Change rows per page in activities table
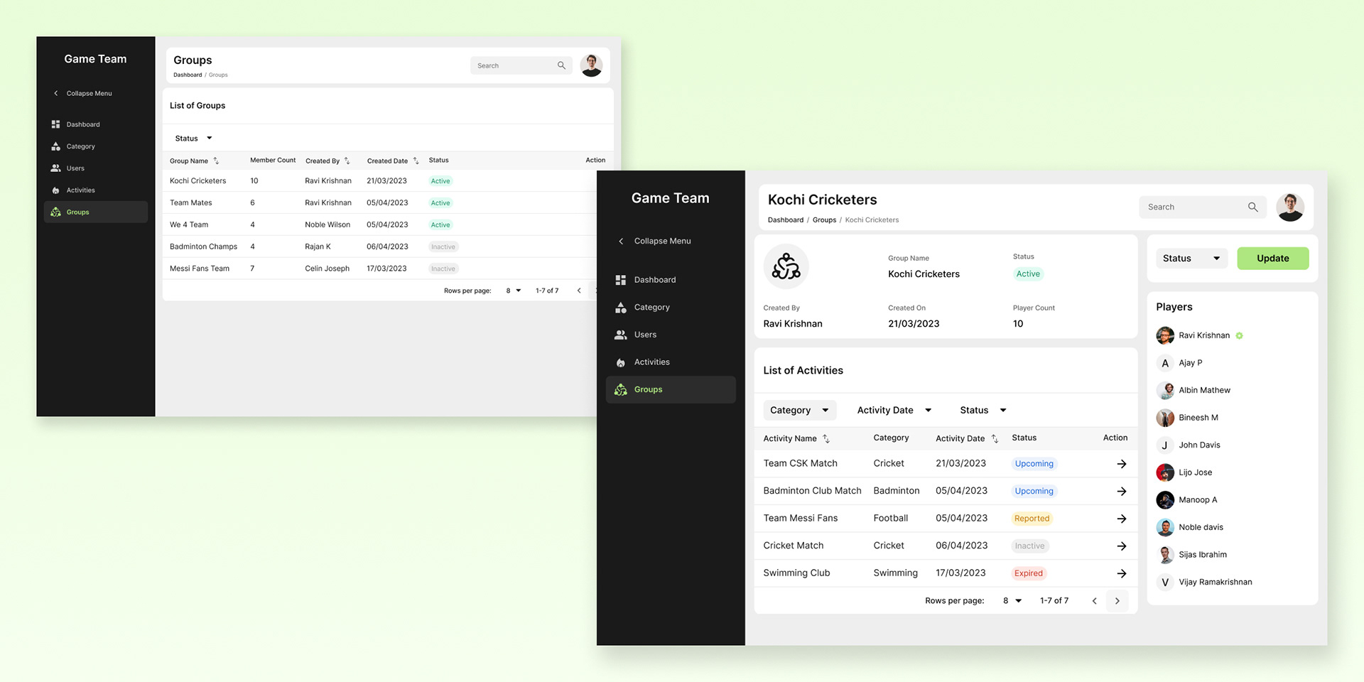This screenshot has height=682, width=1364. 1012,601
